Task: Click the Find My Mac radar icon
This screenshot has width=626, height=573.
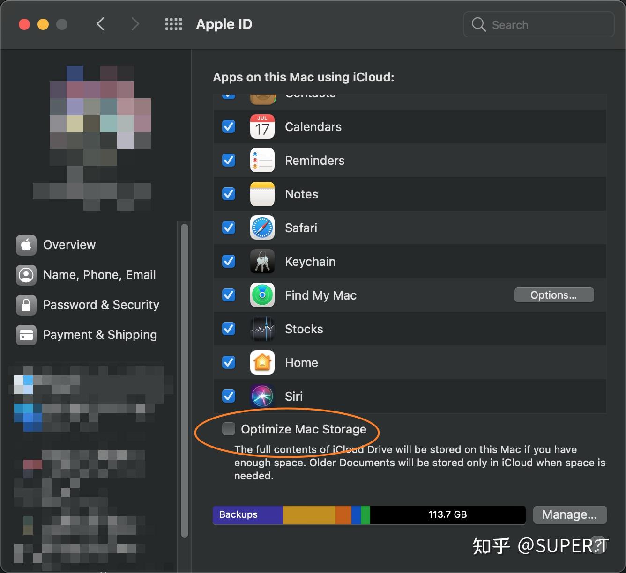Action: point(262,295)
